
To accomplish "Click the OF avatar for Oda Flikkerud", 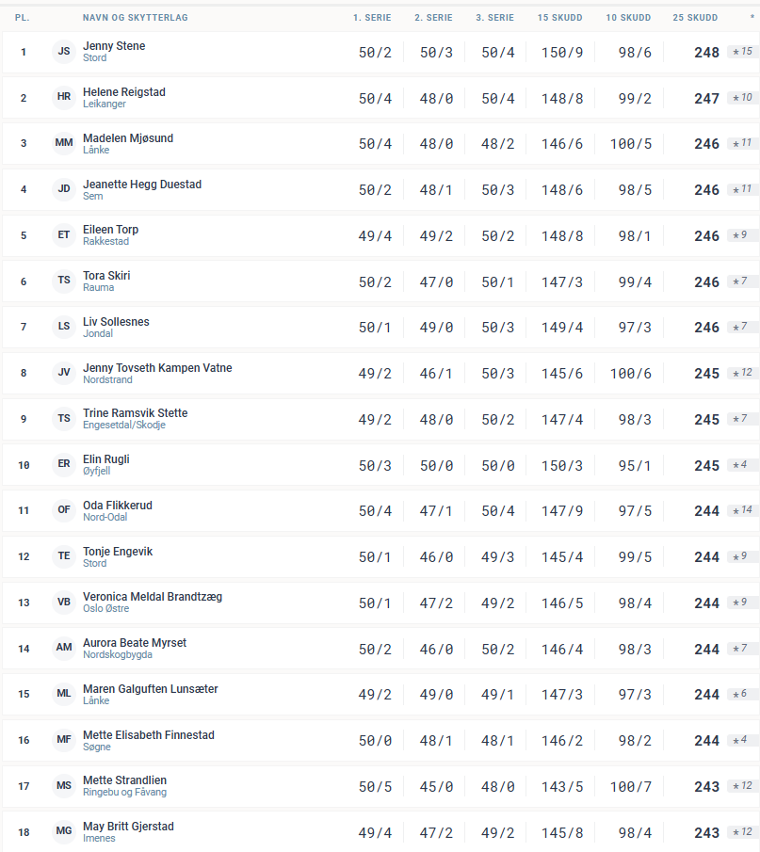I will 64,511.
